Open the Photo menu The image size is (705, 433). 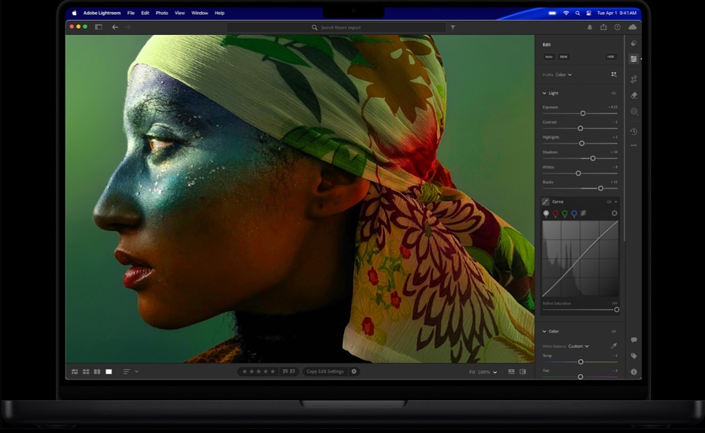click(162, 13)
